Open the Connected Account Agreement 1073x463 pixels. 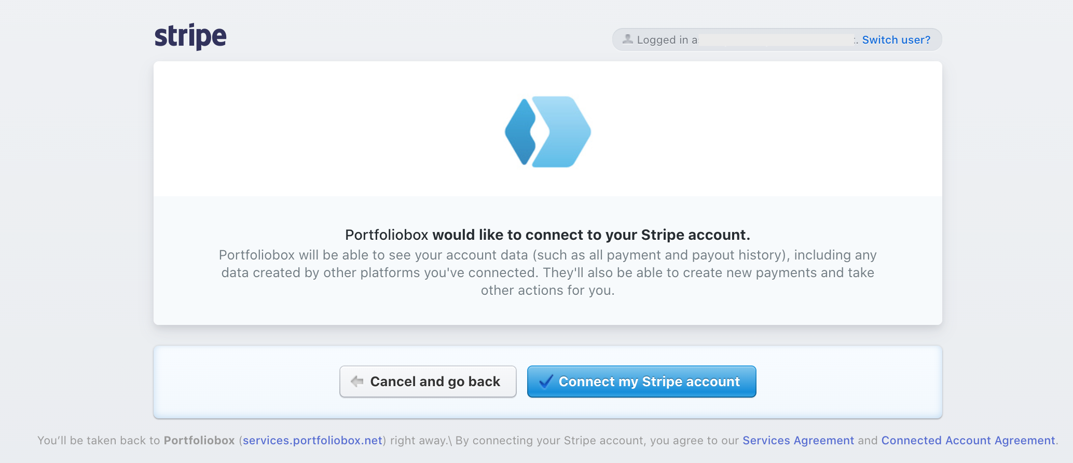[967, 440]
